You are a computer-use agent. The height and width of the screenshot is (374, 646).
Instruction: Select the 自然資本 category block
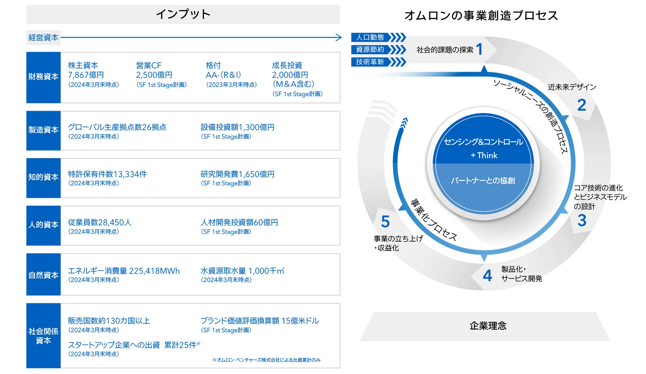coord(43,274)
